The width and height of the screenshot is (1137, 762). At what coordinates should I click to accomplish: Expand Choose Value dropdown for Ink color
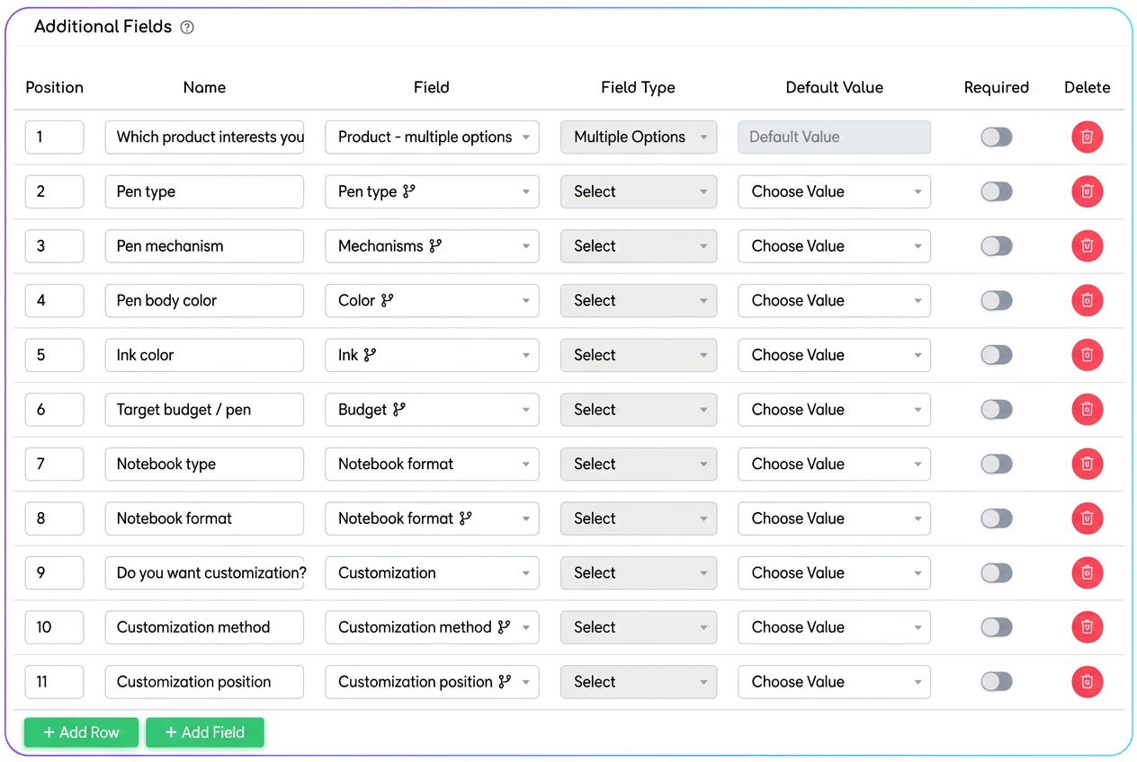834,355
